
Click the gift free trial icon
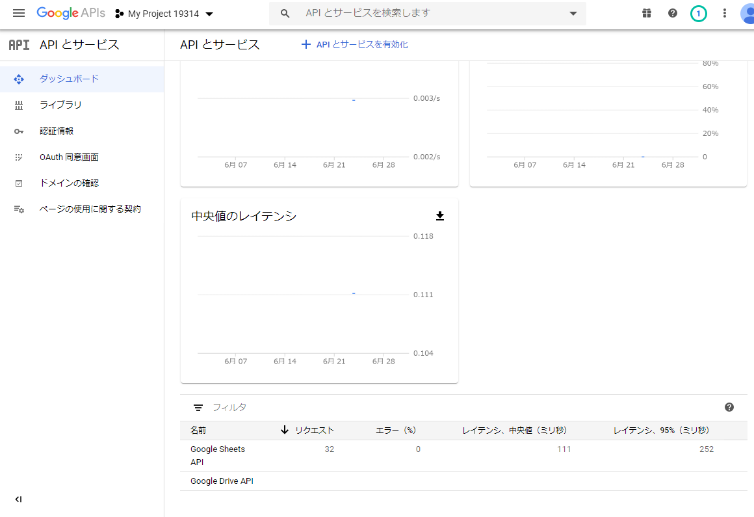click(x=646, y=14)
